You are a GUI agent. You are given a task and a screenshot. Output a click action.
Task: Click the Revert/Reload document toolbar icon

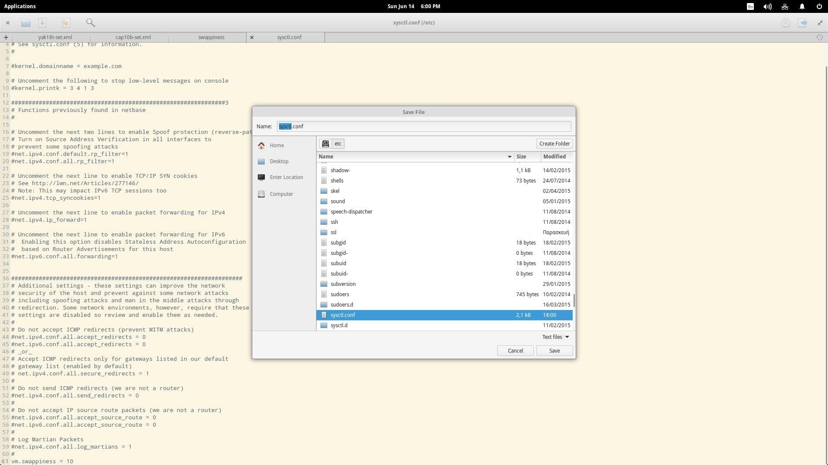click(65, 23)
